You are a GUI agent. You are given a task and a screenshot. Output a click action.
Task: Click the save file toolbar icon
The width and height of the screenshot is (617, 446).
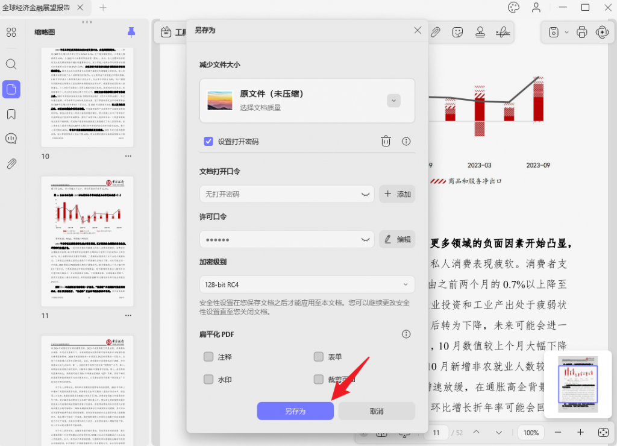pyautogui.click(x=554, y=32)
